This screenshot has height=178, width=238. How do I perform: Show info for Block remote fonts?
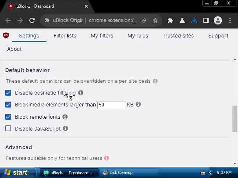[x=65, y=117]
